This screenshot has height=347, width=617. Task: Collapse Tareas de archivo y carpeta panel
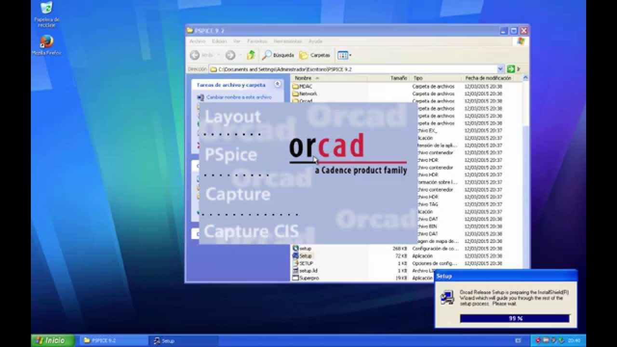278,84
